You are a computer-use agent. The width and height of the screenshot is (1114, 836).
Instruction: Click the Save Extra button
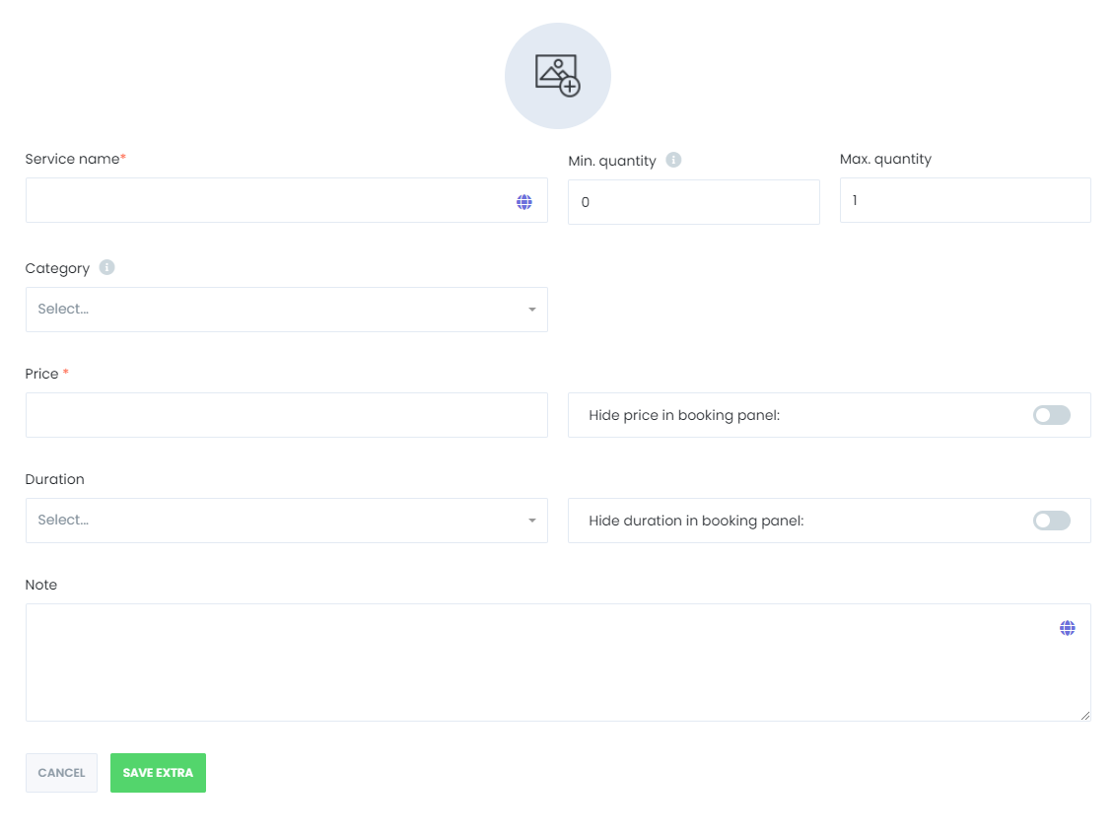(x=158, y=773)
